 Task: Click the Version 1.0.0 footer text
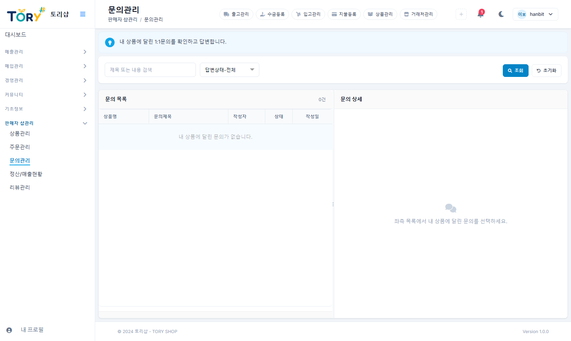(536, 331)
